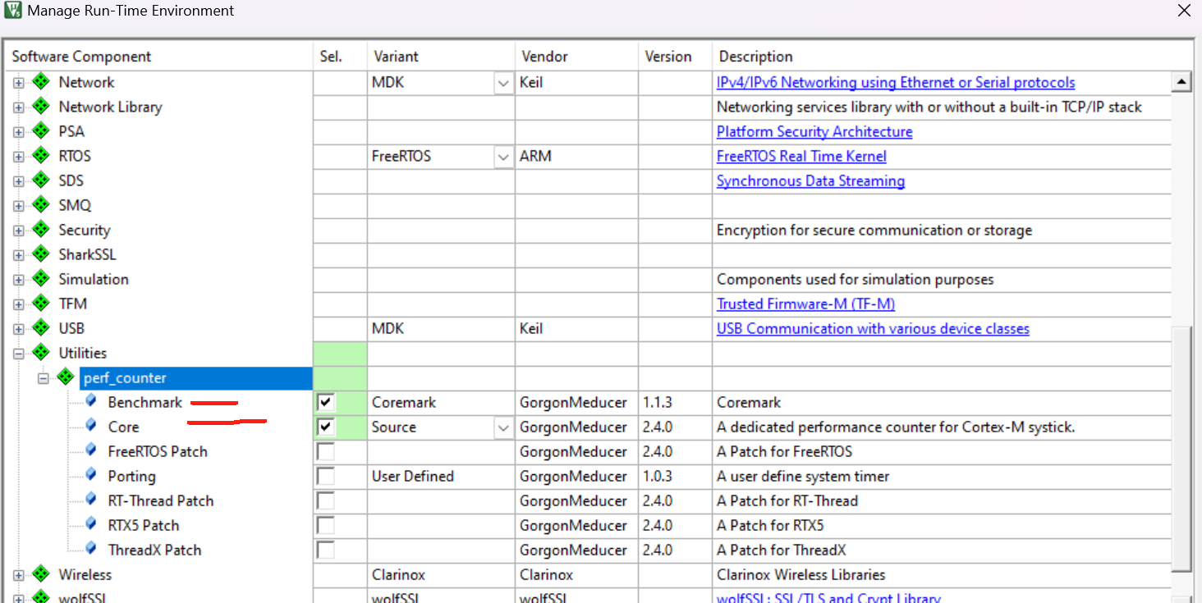Click the User Defined variant cell
Screen dimensions: 1202x603
[x=441, y=477]
